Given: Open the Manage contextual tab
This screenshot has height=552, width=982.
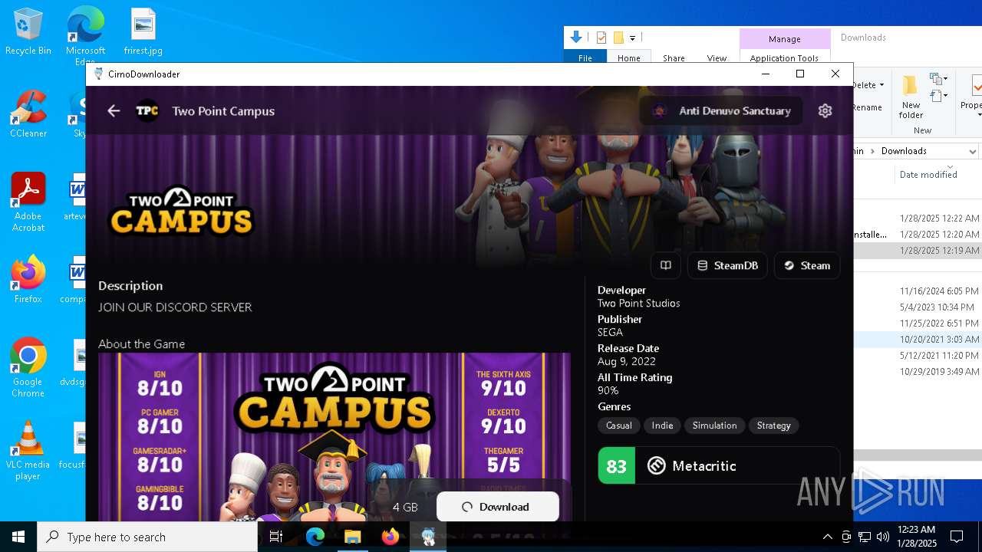Looking at the screenshot, I should click(784, 39).
